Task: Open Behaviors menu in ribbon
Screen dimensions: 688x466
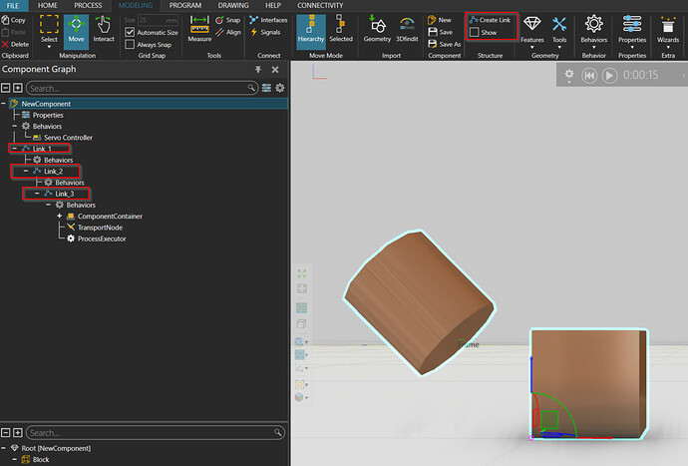Action: pos(593,32)
